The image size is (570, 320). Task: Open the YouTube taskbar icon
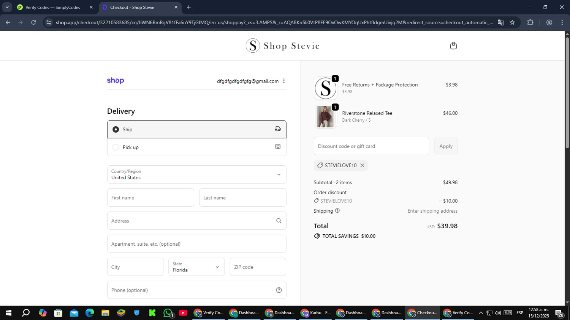tap(183, 313)
